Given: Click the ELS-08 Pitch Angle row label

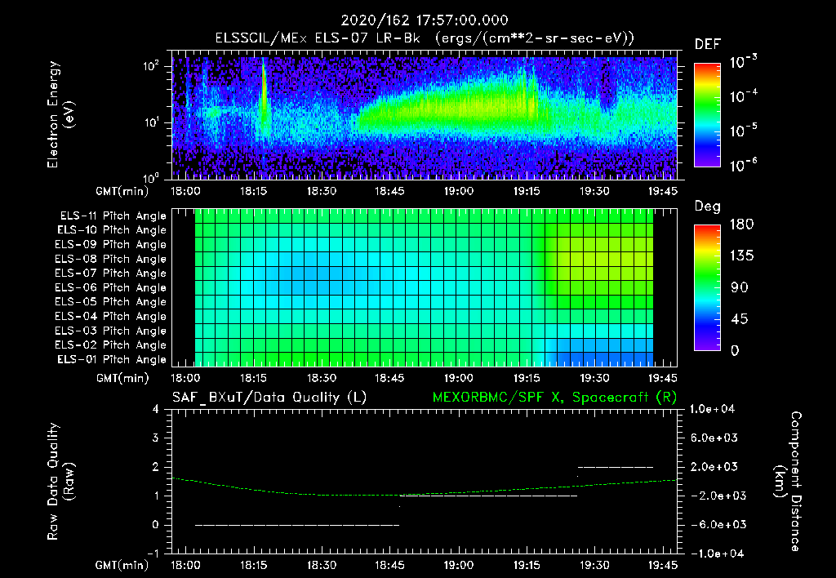Looking at the screenshot, I should (111, 259).
